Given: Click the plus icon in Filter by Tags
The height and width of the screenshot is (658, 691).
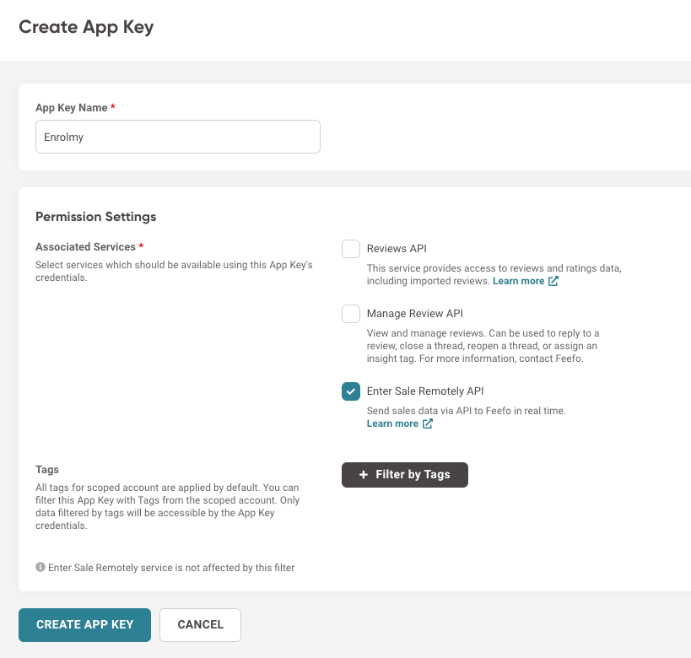Looking at the screenshot, I should click(x=363, y=475).
